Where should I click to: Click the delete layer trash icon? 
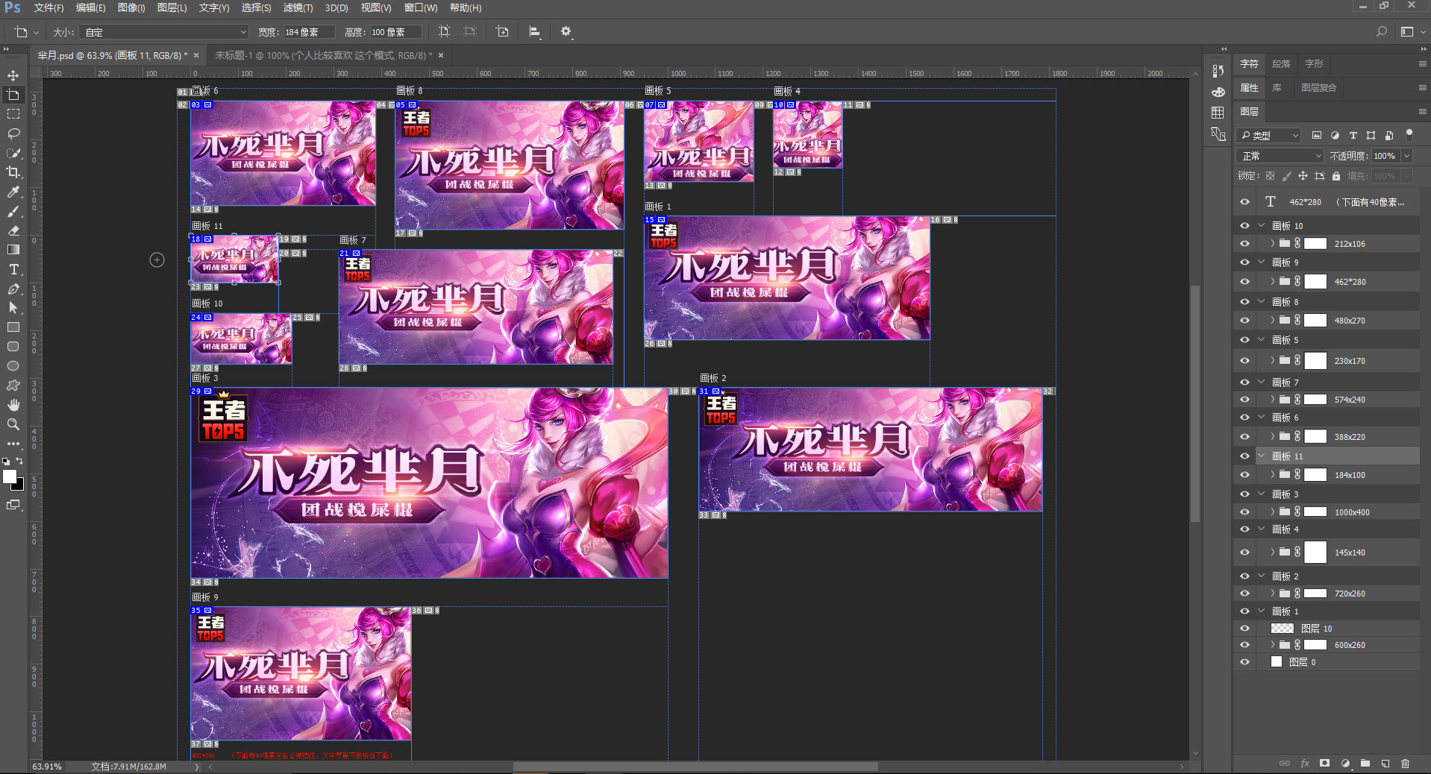(x=1406, y=764)
